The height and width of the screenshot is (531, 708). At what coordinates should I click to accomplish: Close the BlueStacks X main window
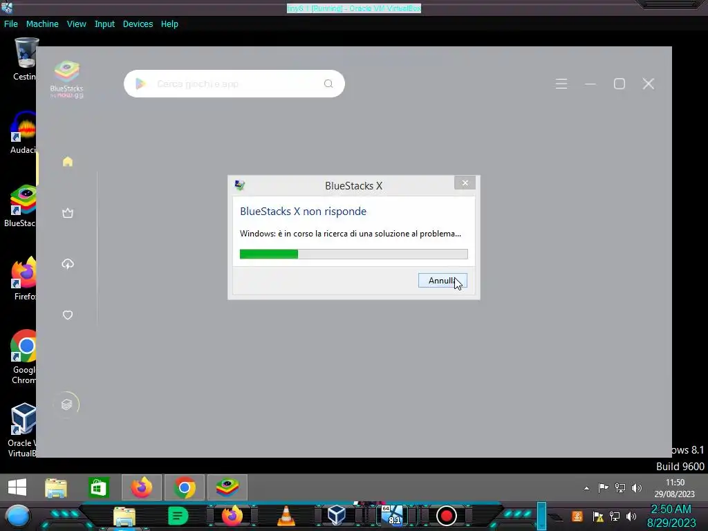tap(649, 84)
